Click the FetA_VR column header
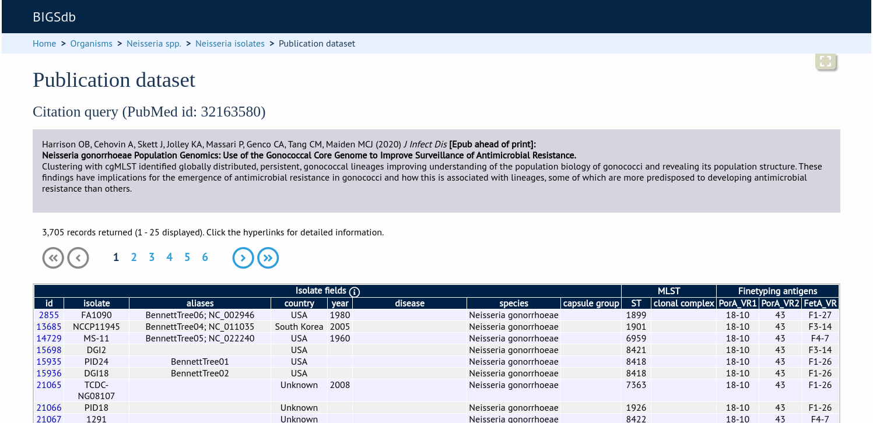The height and width of the screenshot is (423, 873). [x=820, y=304]
